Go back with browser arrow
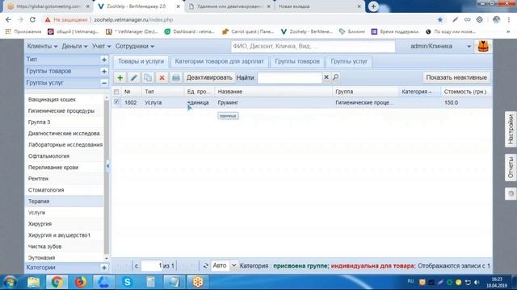The image size is (517, 290). tap(8, 19)
